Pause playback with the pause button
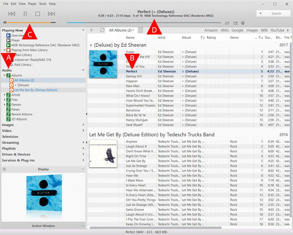 25,14
